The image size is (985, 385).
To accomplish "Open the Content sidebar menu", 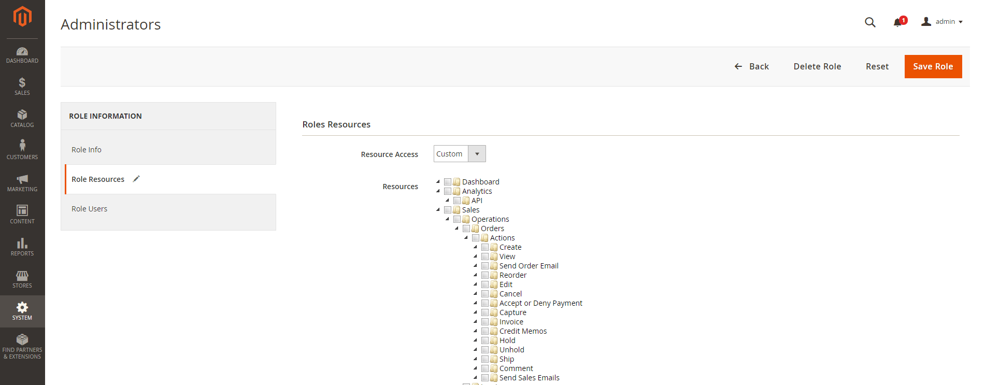I will click(x=22, y=215).
